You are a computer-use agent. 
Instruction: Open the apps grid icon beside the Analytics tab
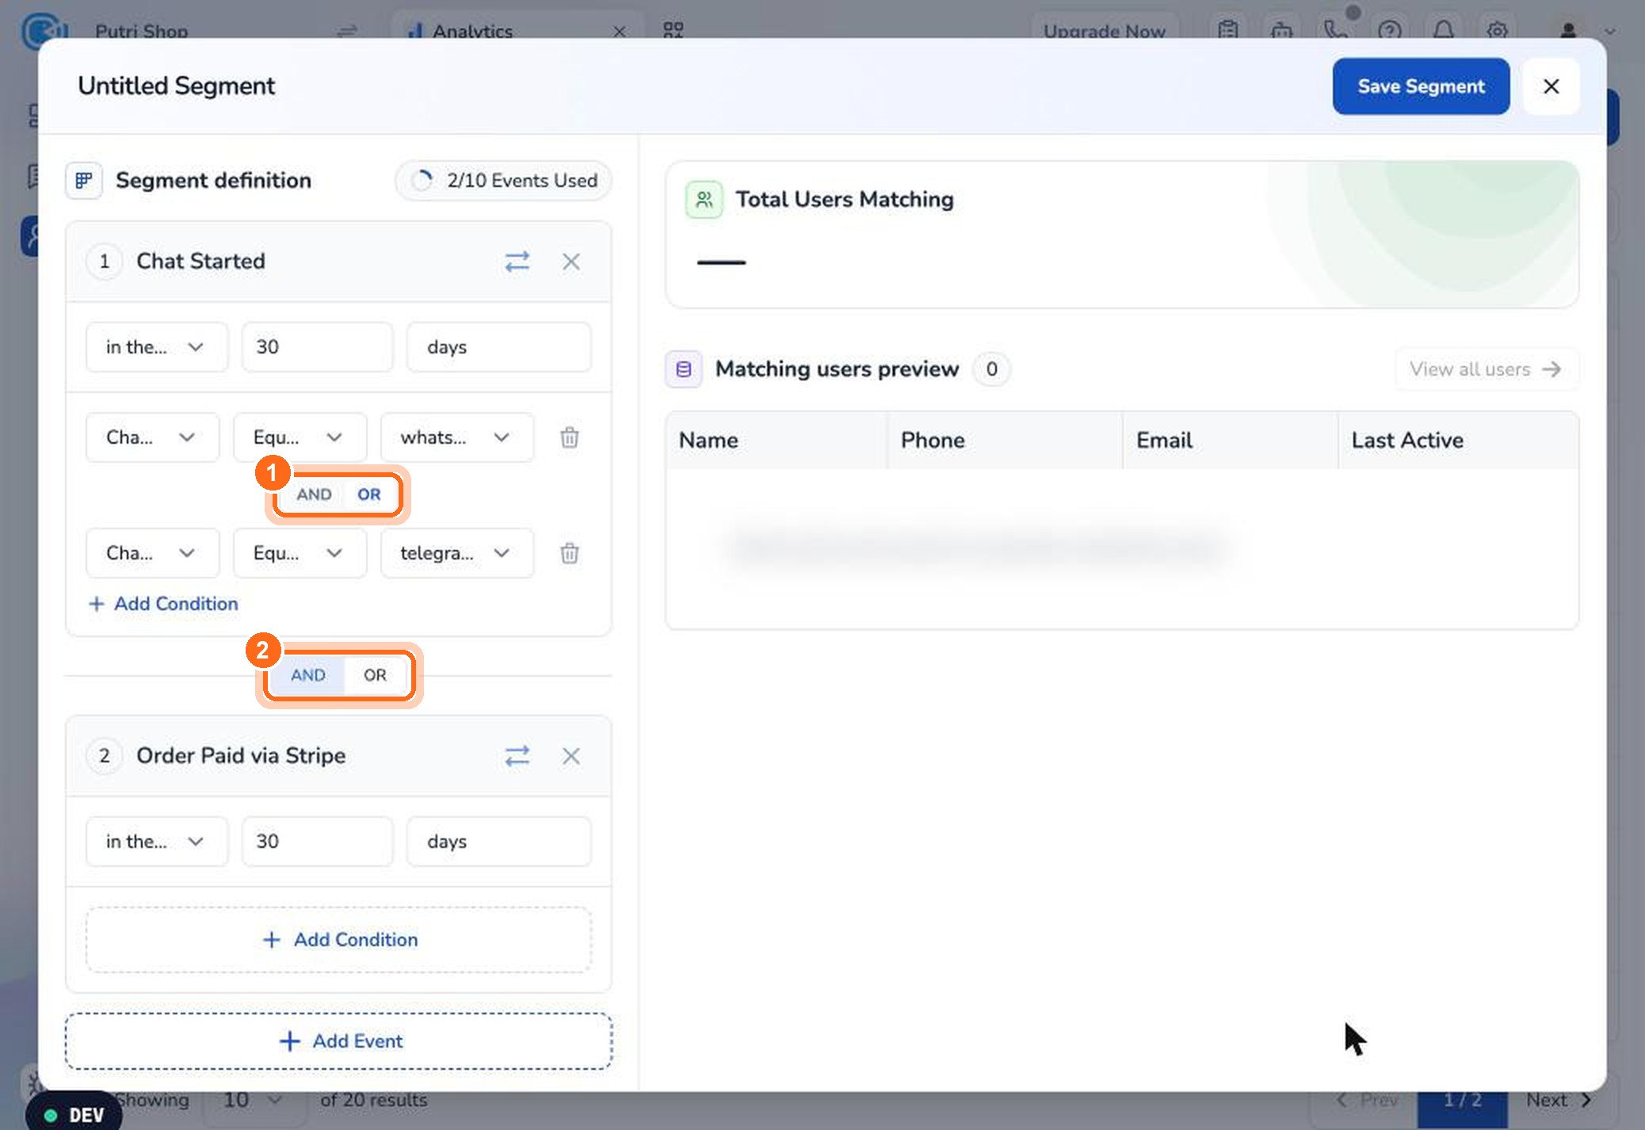[x=674, y=31]
